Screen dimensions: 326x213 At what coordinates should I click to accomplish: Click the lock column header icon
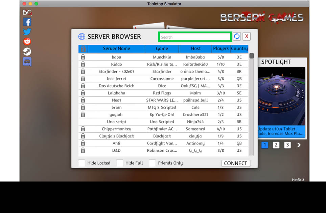tap(83, 49)
